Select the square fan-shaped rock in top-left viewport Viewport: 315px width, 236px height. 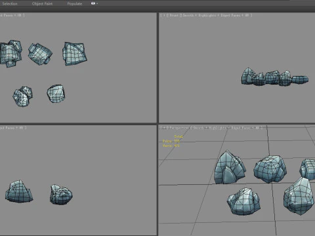(74, 54)
